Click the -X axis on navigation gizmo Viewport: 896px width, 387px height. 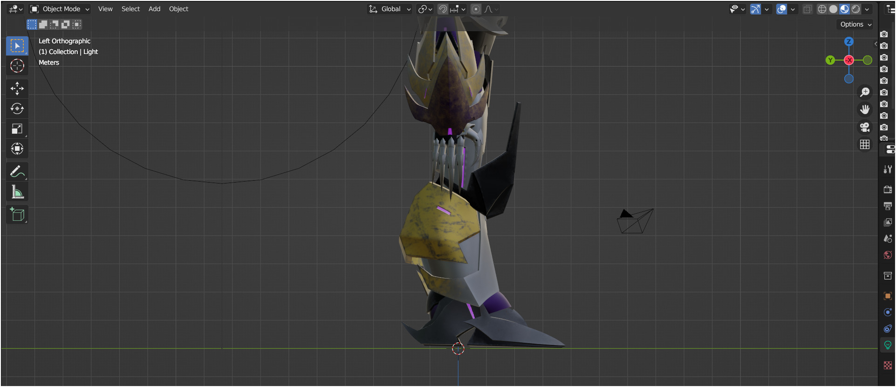coord(849,60)
